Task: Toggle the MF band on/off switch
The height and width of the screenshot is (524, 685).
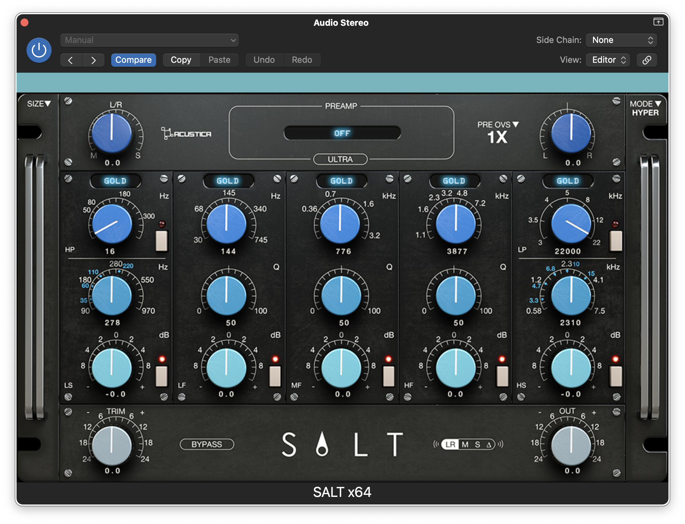Action: click(x=388, y=376)
